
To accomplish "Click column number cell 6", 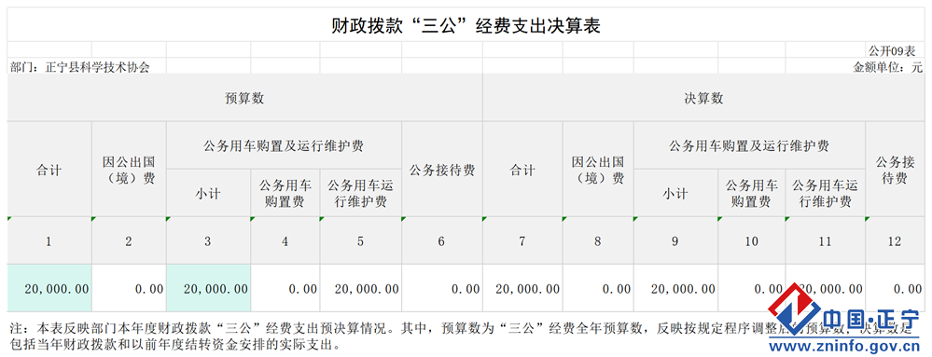I will pyautogui.click(x=441, y=241).
